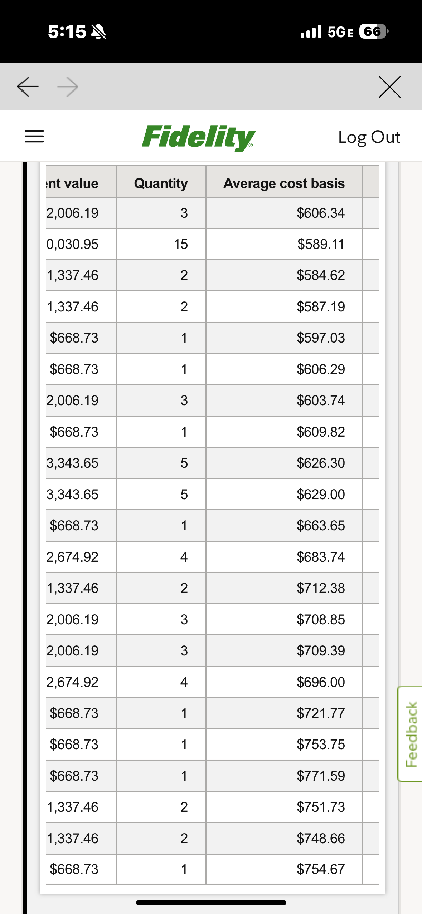
Task: Tap the browser back arrow
Action: pyautogui.click(x=28, y=87)
